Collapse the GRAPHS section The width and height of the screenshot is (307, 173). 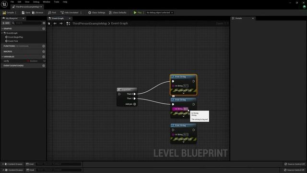tap(2, 29)
